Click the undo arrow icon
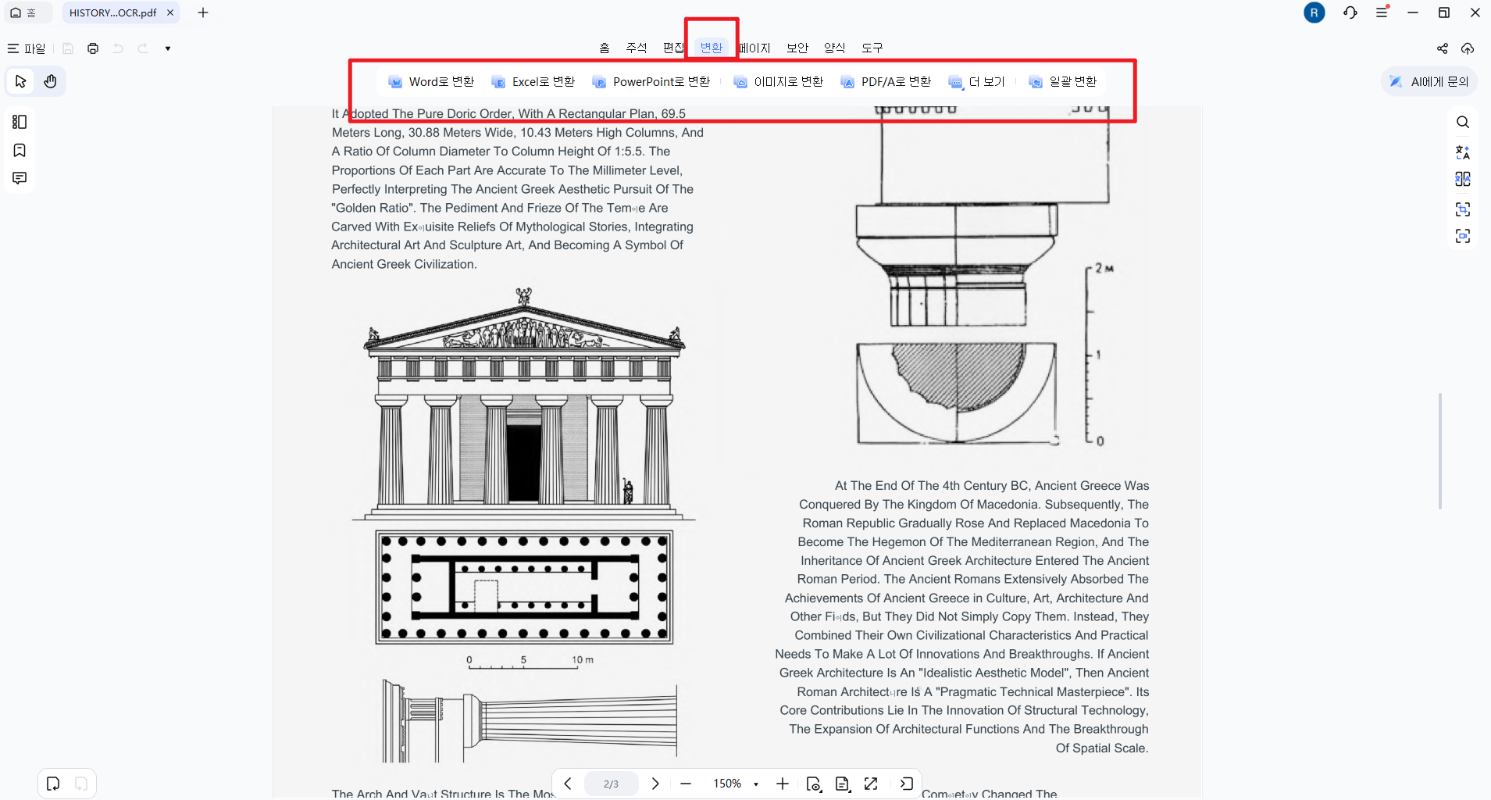The image size is (1491, 800). pyautogui.click(x=118, y=48)
